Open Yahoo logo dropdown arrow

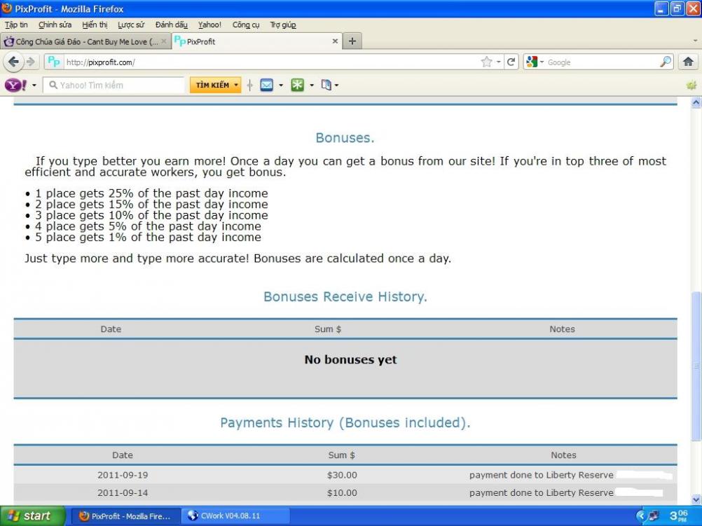click(34, 85)
